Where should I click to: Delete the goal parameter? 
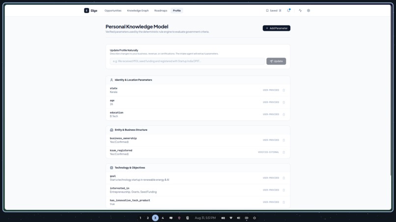283,178
